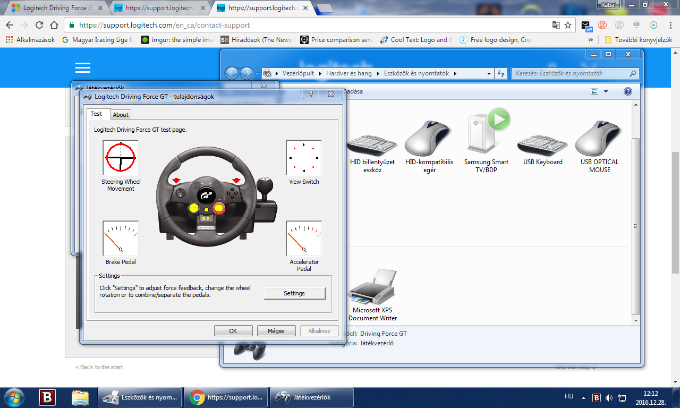
Task: Open További könyvjelzők folder
Action: point(638,40)
